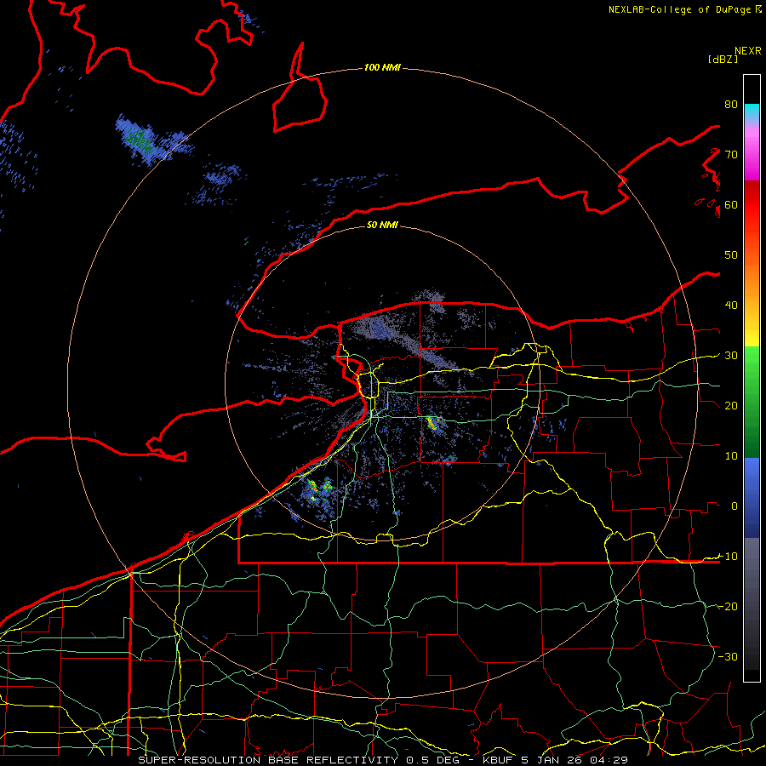Click the 80 dBZ scale value
Image resolution: width=766 pixels, height=766 pixels.
click(x=731, y=105)
